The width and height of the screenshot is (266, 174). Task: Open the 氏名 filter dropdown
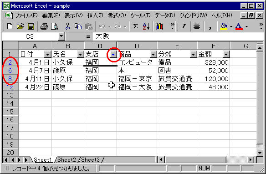80,55
